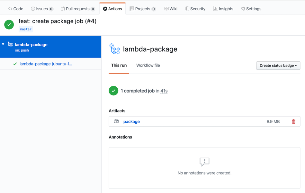Click the green success check beside commit title

[9, 25]
